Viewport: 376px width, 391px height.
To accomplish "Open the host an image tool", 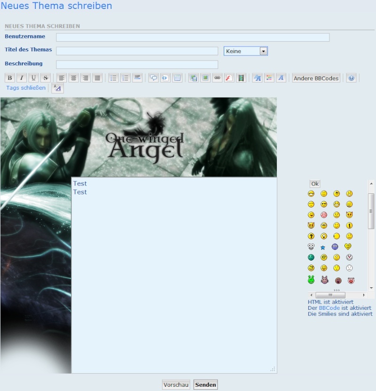I will point(194,78).
